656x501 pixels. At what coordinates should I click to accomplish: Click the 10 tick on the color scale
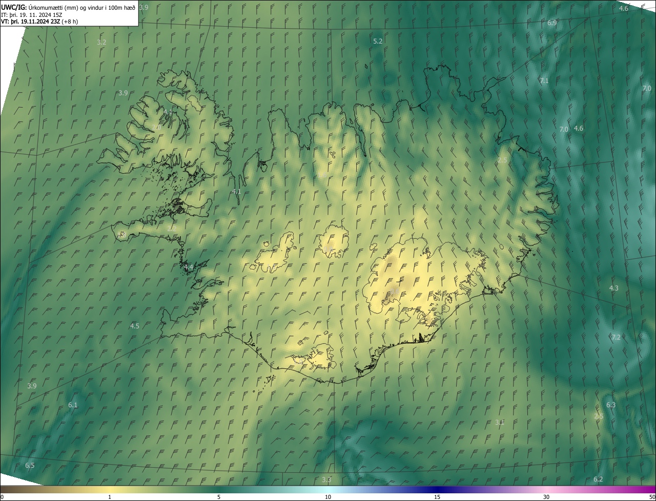pyautogui.click(x=328, y=497)
